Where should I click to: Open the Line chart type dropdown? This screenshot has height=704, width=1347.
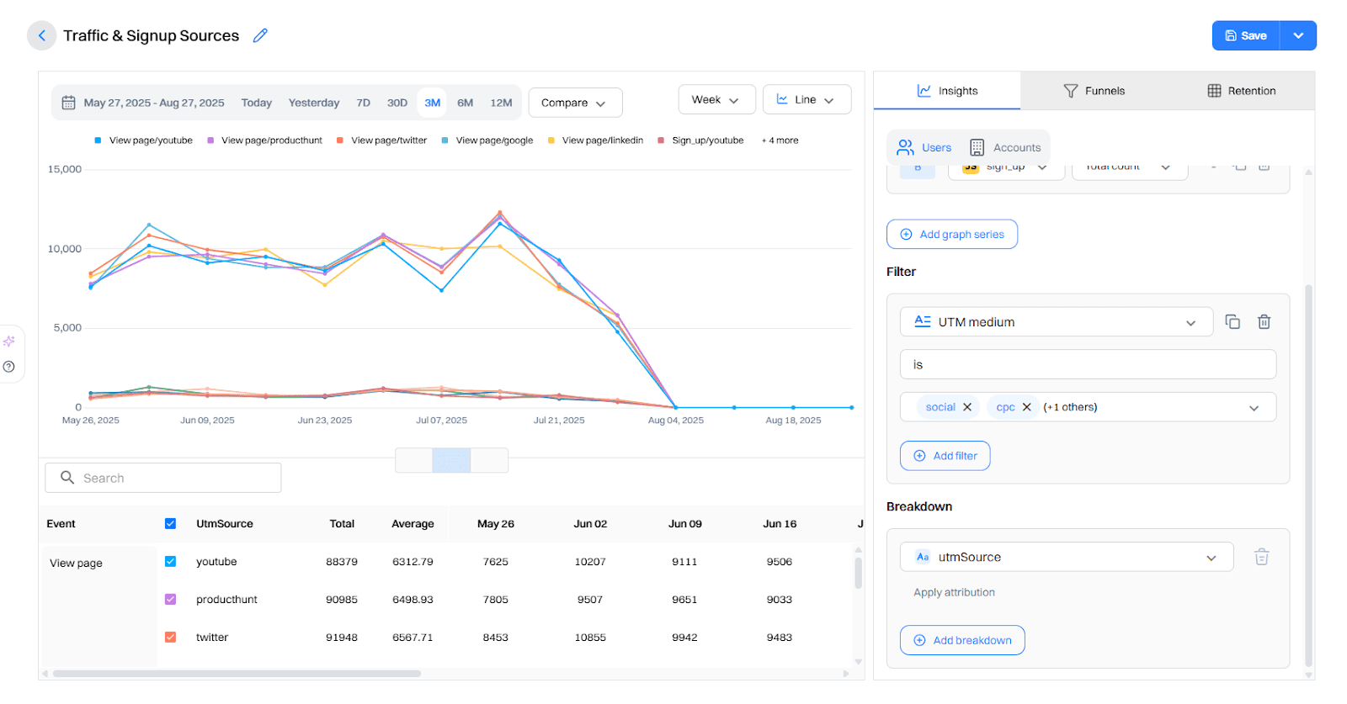coord(806,99)
